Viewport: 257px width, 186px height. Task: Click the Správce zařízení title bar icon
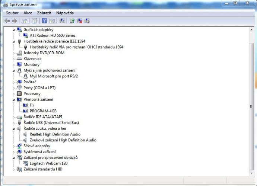tap(5, 4)
